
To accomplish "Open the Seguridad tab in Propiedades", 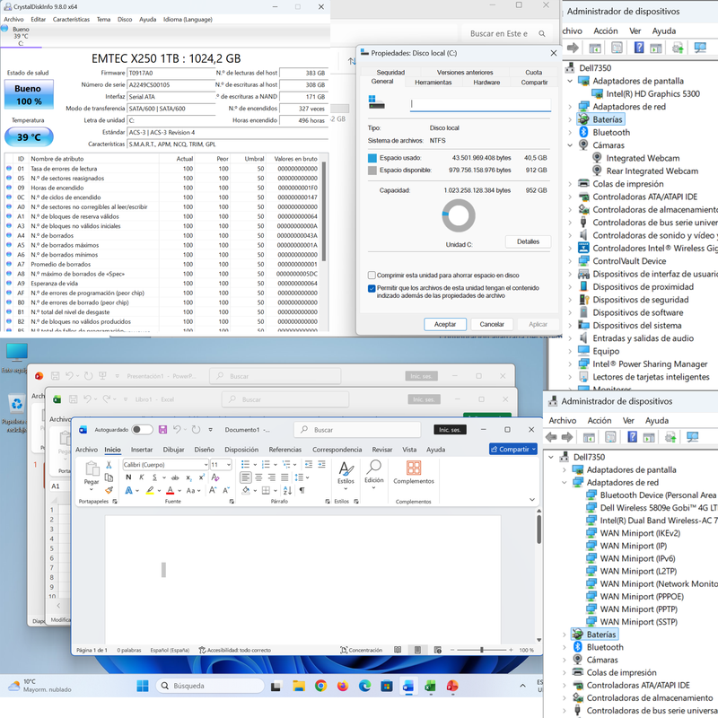I will click(x=390, y=73).
